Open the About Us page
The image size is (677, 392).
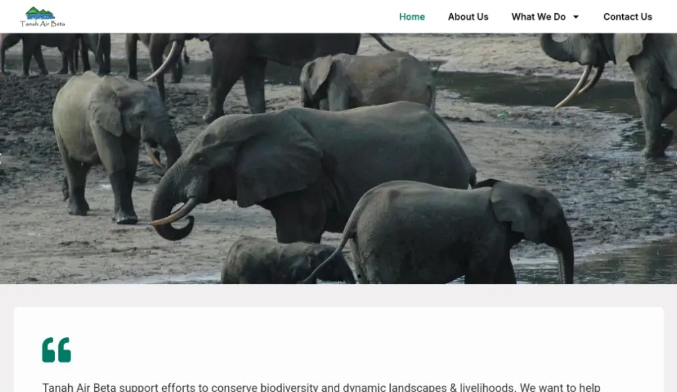[468, 17]
